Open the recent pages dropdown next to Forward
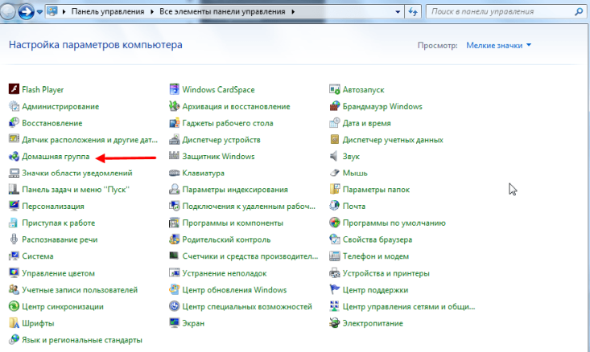 tap(39, 12)
